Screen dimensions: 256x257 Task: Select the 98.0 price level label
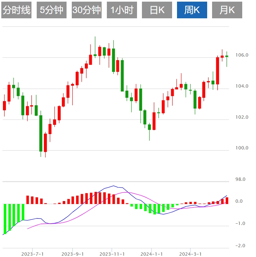241,179
